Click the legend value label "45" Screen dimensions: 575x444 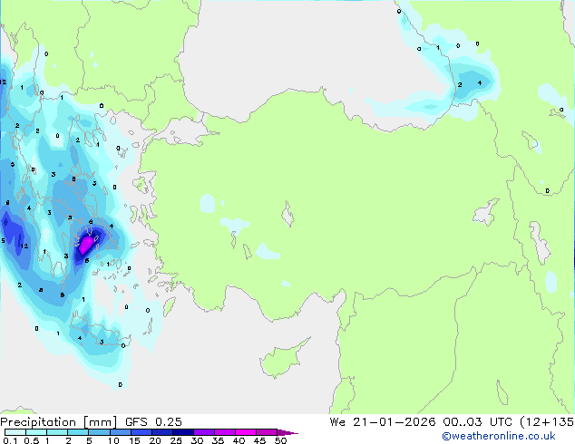tap(259, 440)
